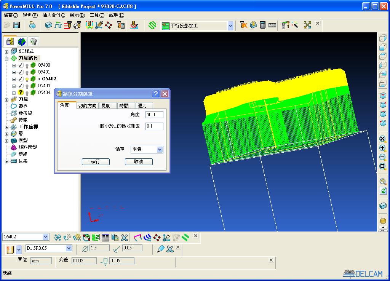Switch to the 時間 tab
390x281 pixels.
[x=126, y=106]
